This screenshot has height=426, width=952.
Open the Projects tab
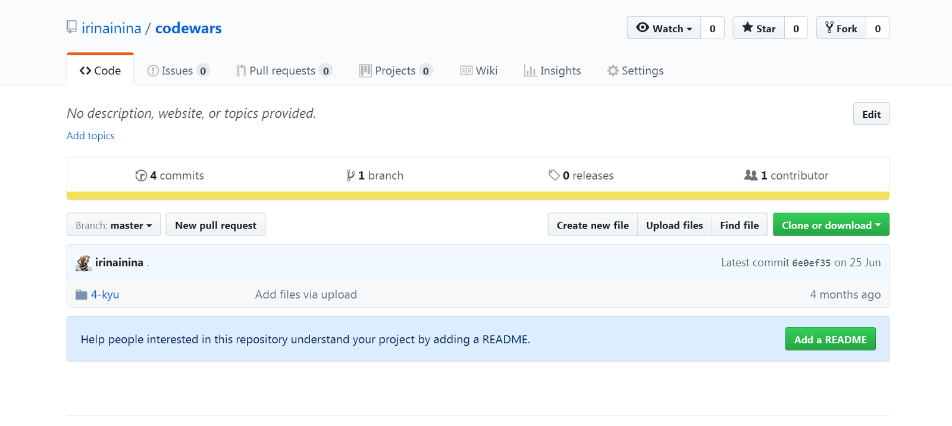[396, 71]
